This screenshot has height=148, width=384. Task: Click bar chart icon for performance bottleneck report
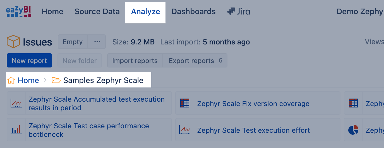coord(16,130)
